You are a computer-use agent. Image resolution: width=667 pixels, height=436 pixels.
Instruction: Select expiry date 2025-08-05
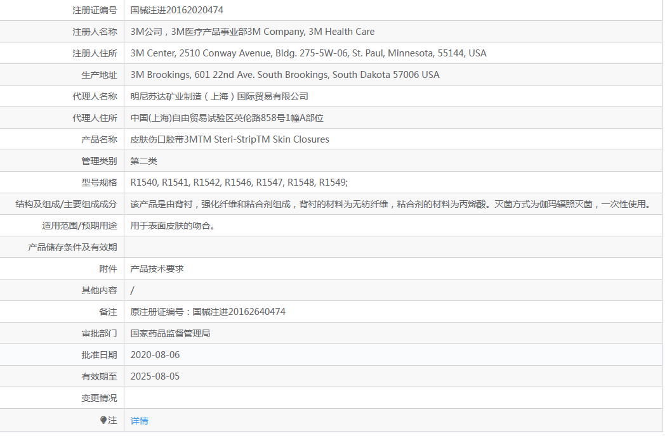click(x=155, y=377)
